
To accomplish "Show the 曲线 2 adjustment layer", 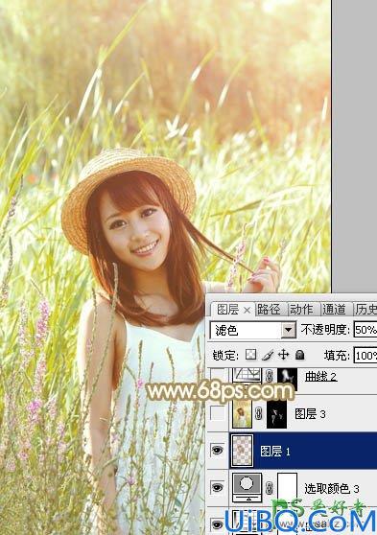I will 217,374.
